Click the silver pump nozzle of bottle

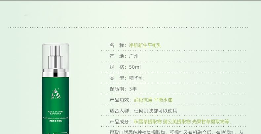[56, 57]
